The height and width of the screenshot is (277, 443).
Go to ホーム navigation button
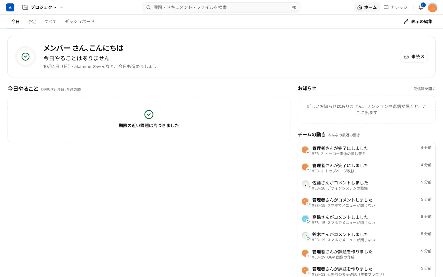click(367, 7)
